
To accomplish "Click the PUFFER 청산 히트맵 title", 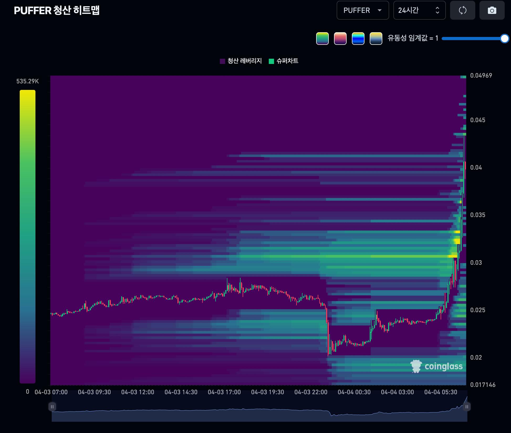I will click(57, 10).
